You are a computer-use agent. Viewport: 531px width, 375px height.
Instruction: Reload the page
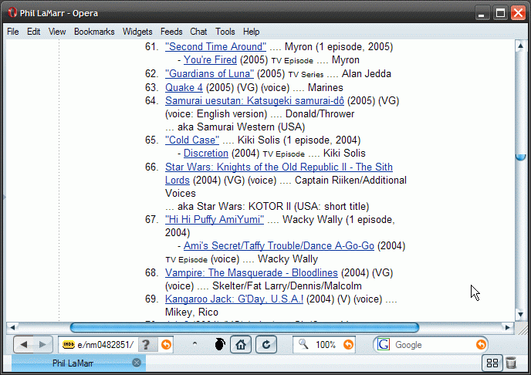click(x=266, y=345)
